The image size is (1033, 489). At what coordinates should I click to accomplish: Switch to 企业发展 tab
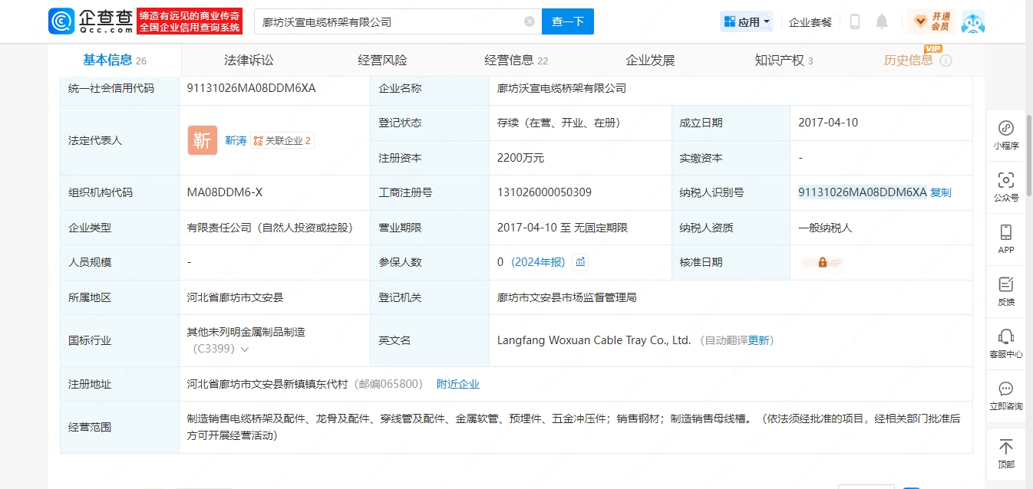coord(650,60)
